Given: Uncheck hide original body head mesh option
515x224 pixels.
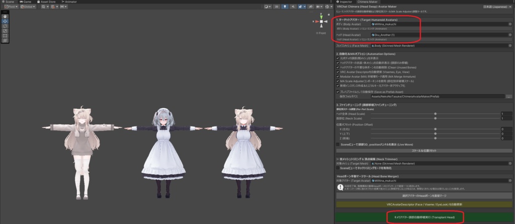Looking at the screenshot, I should point(337,58).
